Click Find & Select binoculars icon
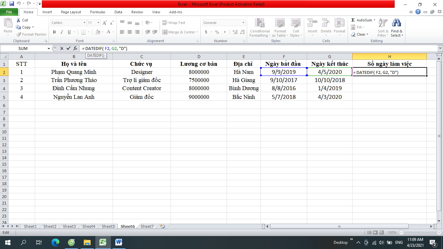Image resolution: width=443 pixels, height=249 pixels. (396, 23)
